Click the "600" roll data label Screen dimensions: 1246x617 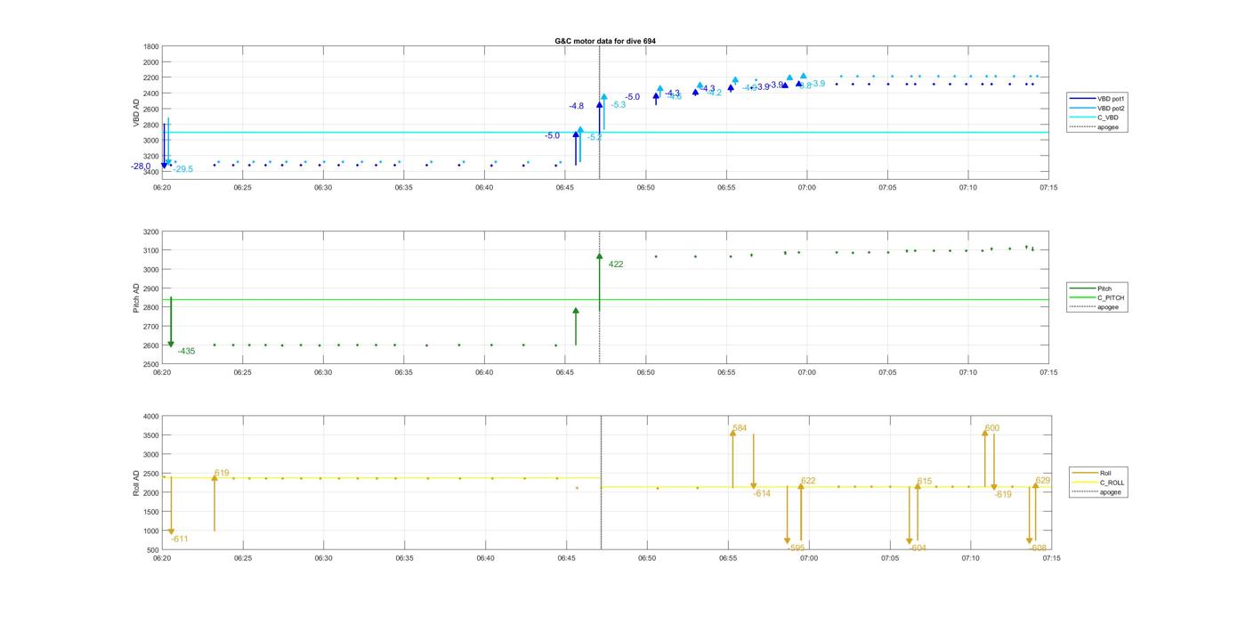[992, 428]
